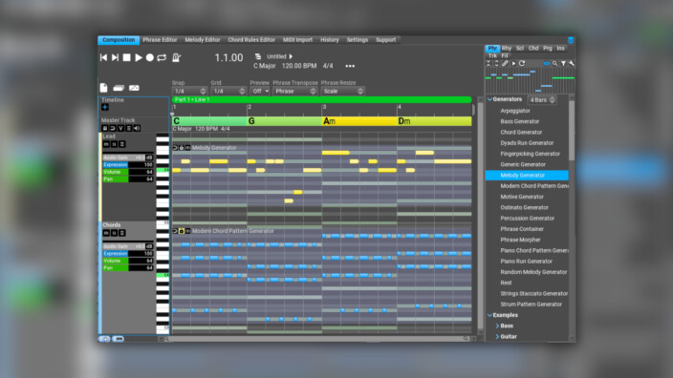
Task: Open the Chord Rules Editor tab
Action: (x=251, y=40)
